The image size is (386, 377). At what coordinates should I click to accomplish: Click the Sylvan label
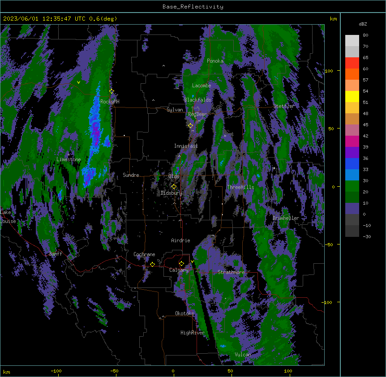(175, 110)
